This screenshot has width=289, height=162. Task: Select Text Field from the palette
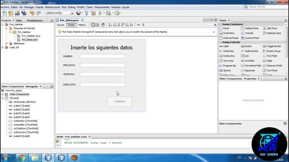(270, 56)
